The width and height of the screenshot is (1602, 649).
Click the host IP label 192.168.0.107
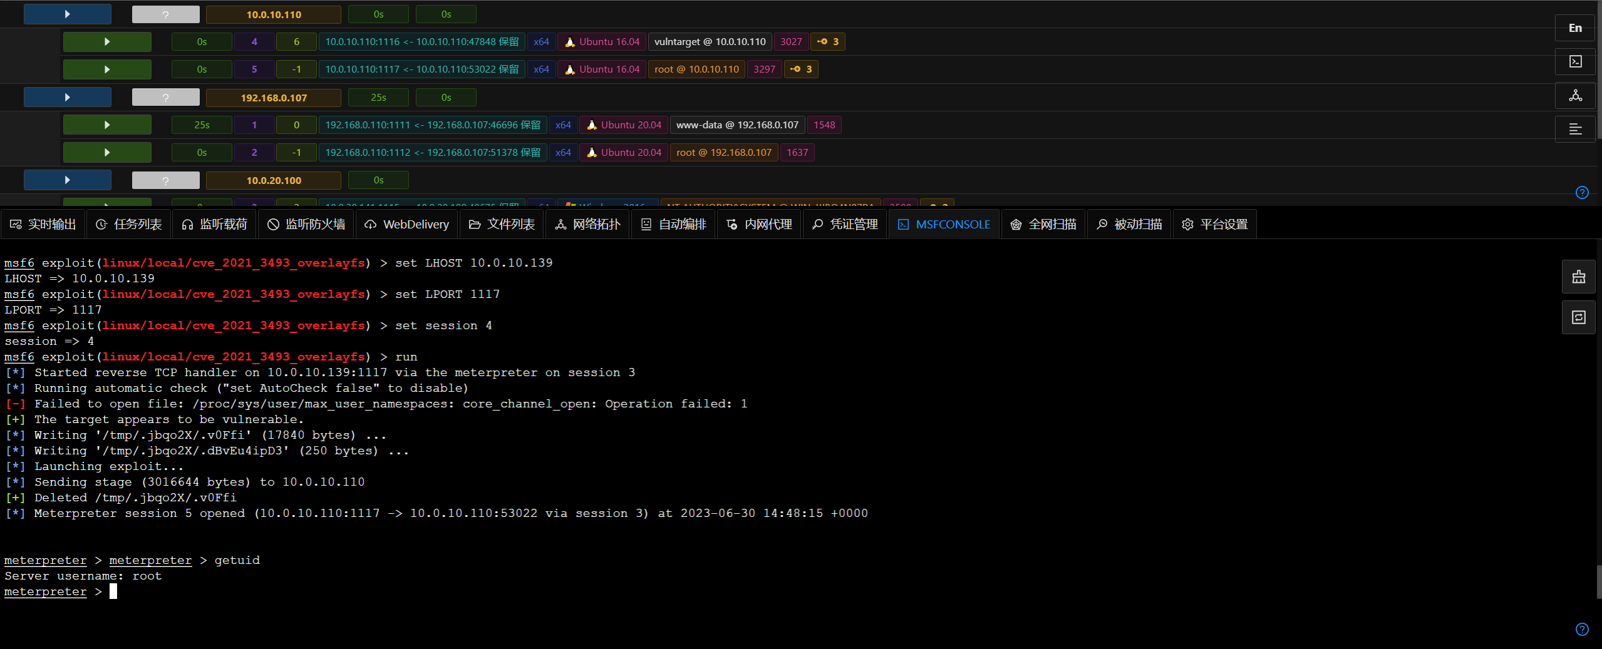(x=274, y=98)
